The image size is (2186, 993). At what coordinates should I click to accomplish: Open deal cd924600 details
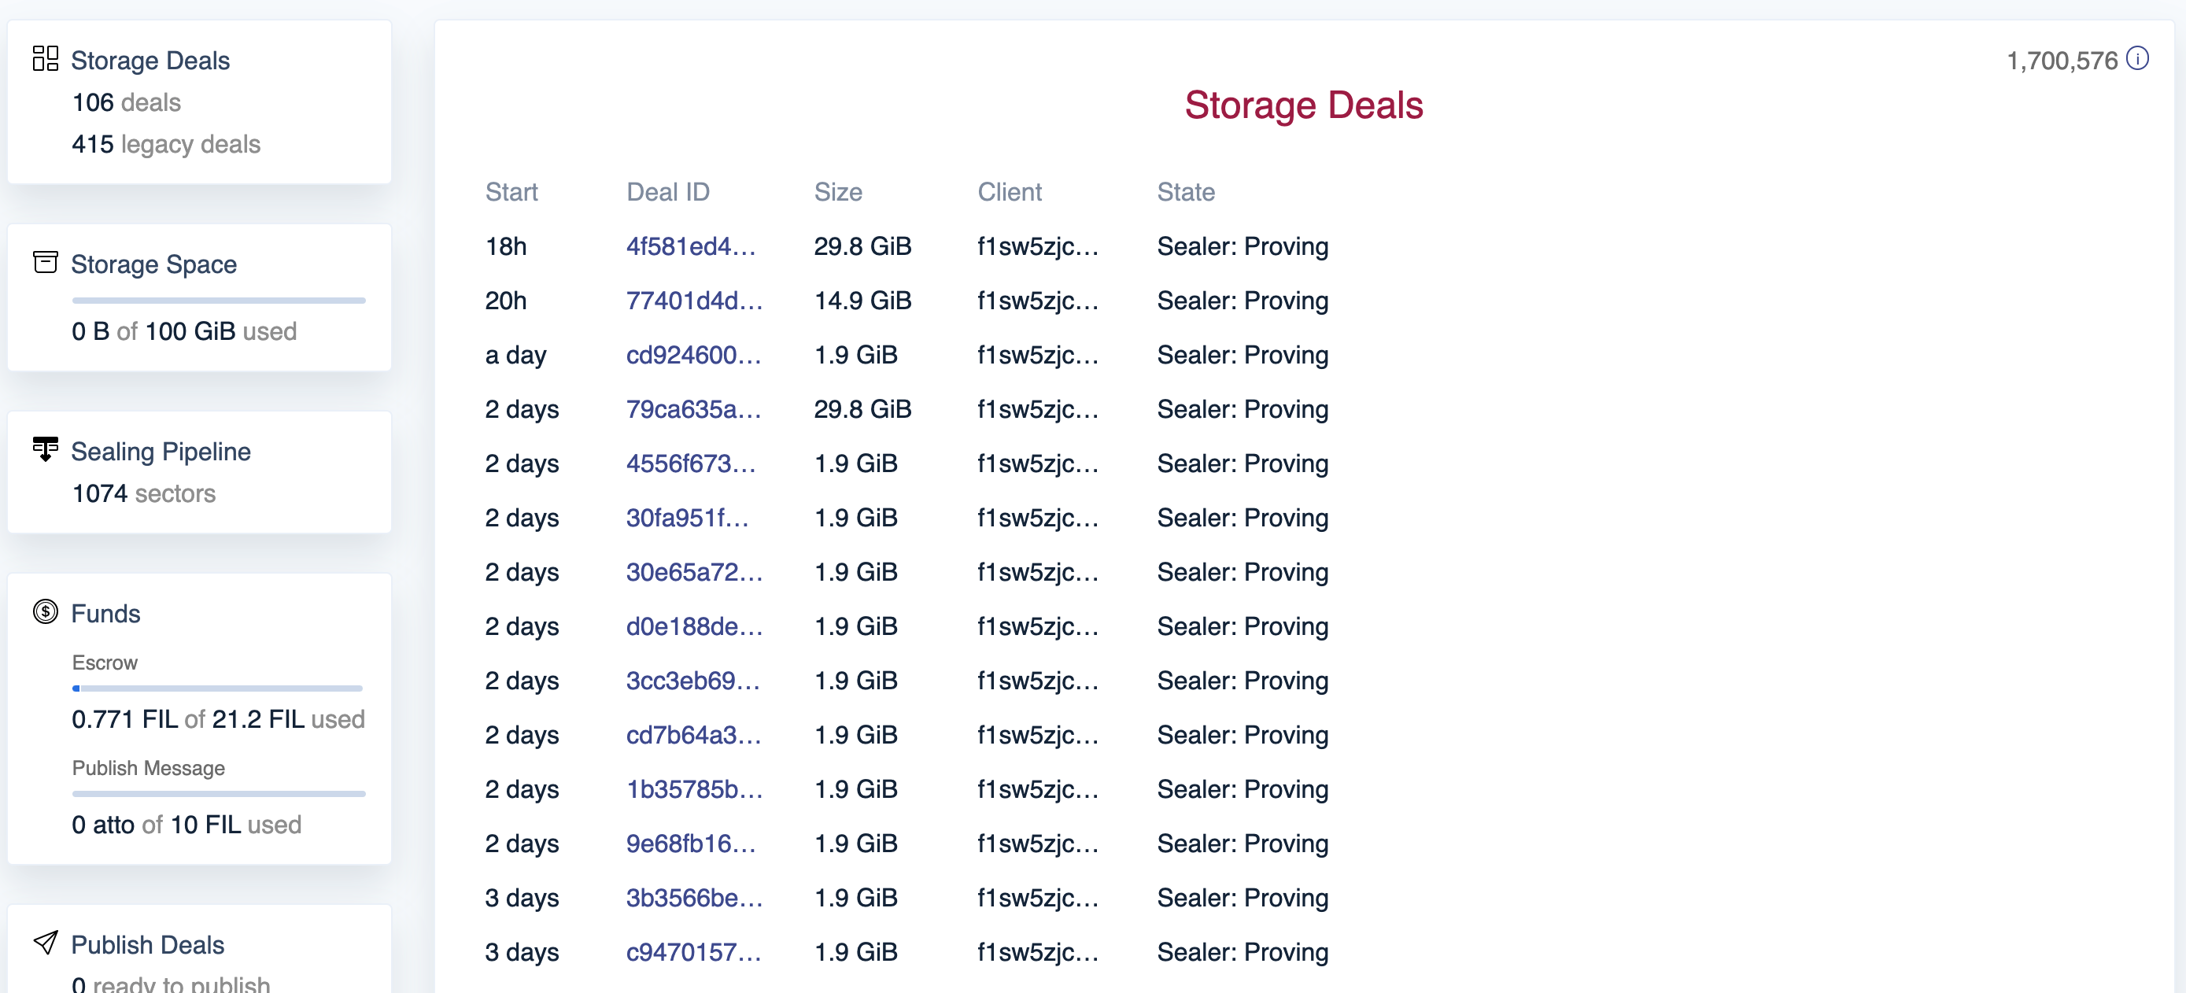pyautogui.click(x=693, y=355)
